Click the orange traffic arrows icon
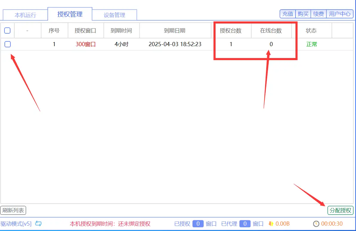356x231 pixels. click(271, 224)
